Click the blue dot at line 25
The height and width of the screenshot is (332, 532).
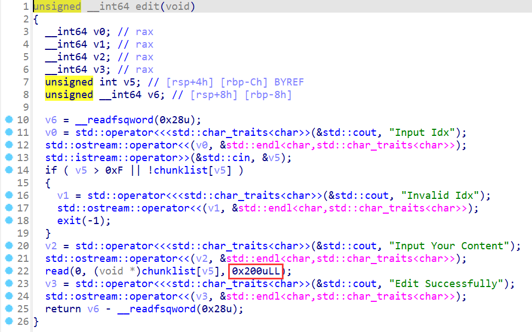[8, 309]
